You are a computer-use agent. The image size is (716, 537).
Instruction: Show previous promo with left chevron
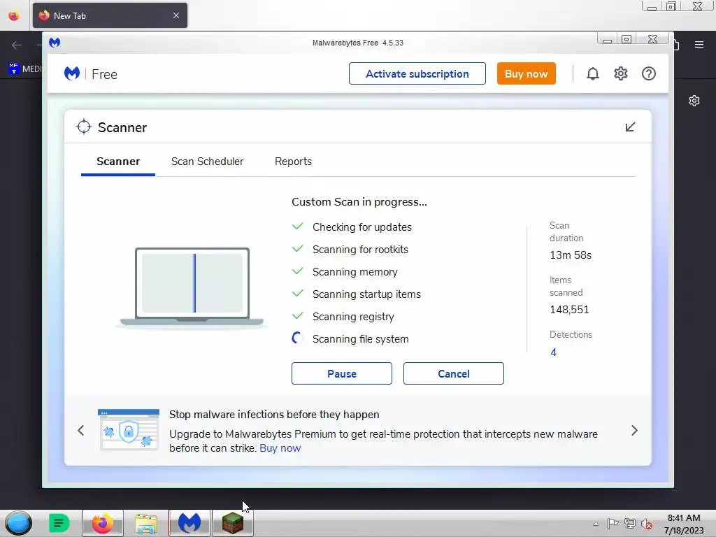point(81,430)
